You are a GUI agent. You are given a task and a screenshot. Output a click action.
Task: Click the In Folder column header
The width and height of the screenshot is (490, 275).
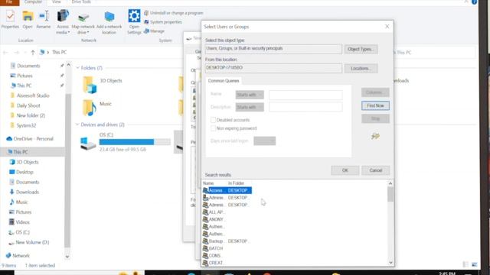point(236,183)
